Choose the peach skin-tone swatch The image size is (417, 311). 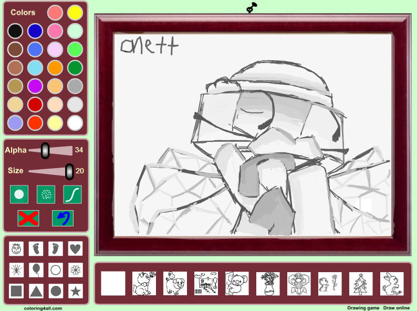point(55,105)
